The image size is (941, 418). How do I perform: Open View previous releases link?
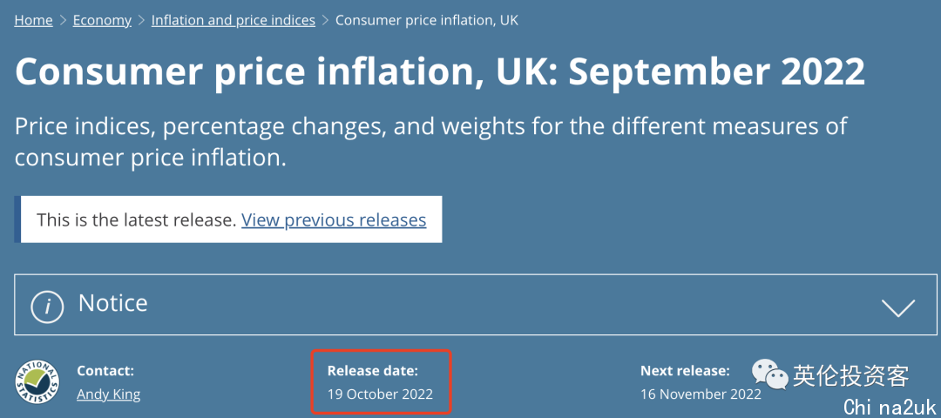(x=334, y=220)
